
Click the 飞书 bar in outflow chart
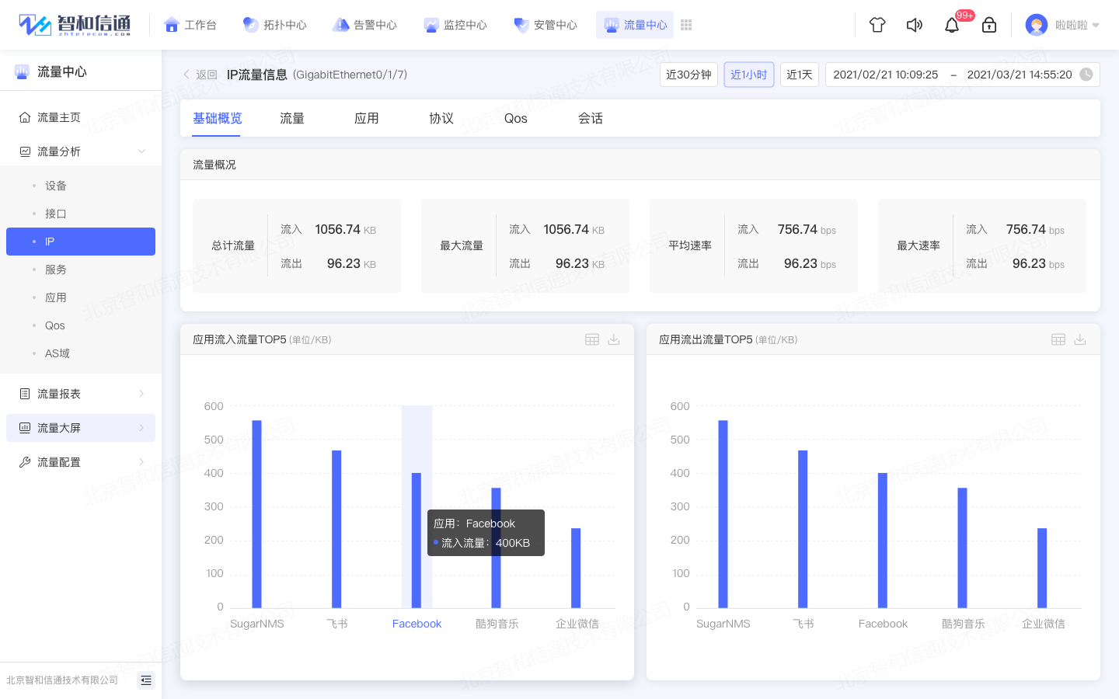point(803,529)
